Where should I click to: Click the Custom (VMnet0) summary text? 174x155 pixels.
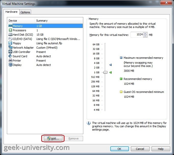pyautogui.click(x=47, y=48)
